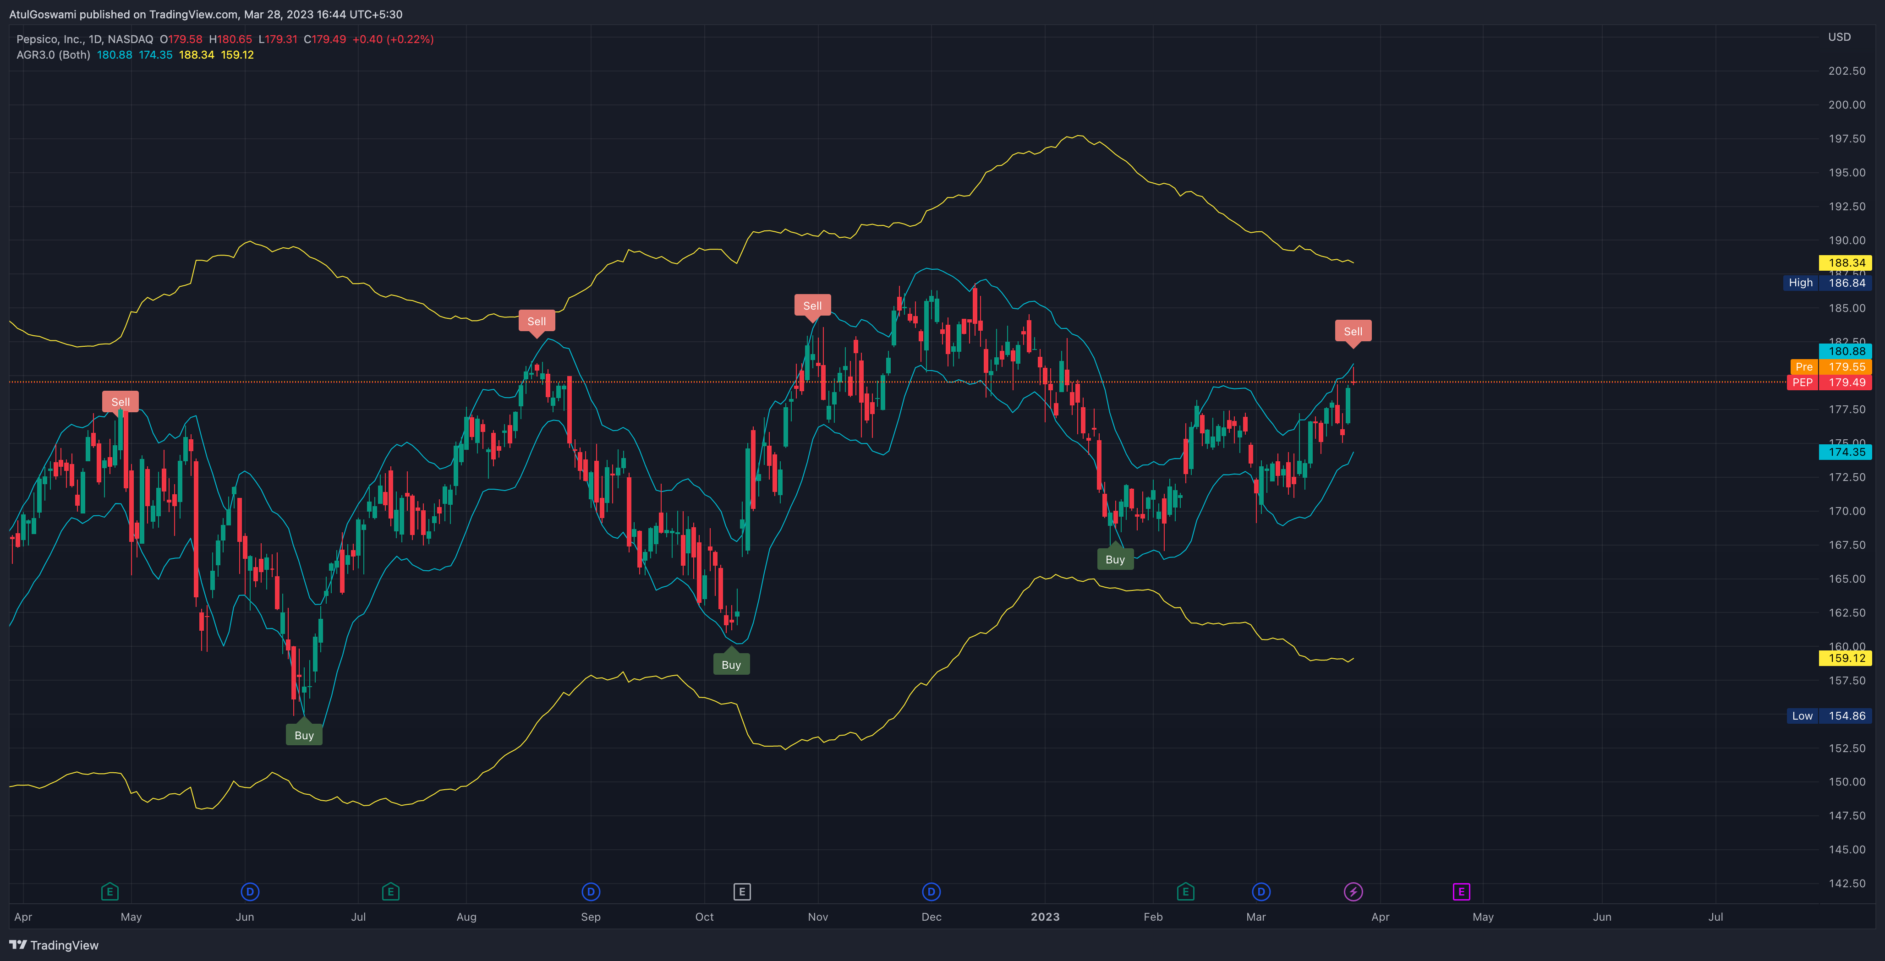Click the Low 154.86 label
This screenshot has height=961, width=1885.
click(x=1829, y=716)
